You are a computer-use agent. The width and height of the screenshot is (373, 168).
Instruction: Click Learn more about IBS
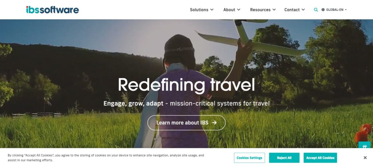(186, 123)
